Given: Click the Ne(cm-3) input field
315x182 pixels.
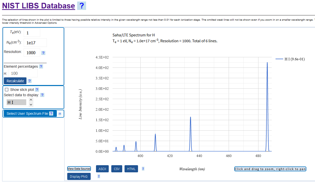Looking at the screenshot, I should (35, 43).
